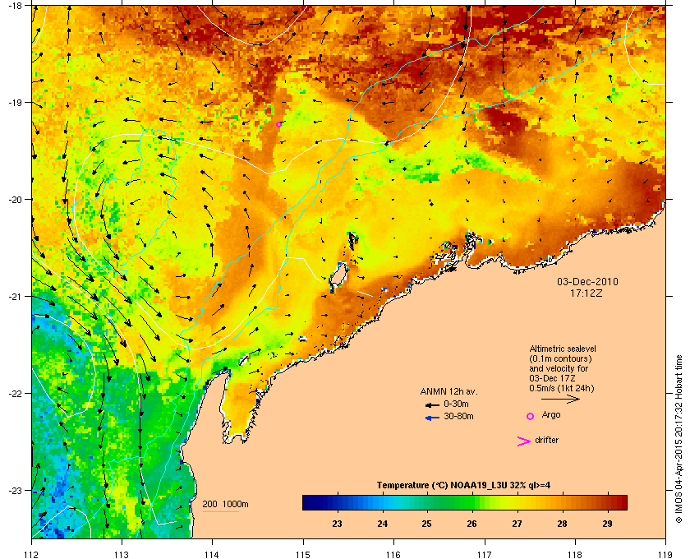Click the blue 30-80m arrow legend symbol
This screenshot has width=690, height=559.
point(432,418)
